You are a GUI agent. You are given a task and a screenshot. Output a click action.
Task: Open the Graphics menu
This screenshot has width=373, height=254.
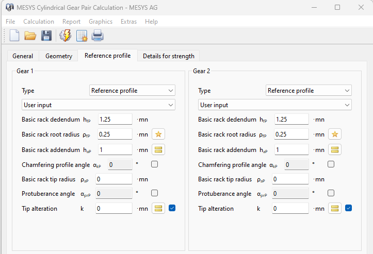(100, 22)
